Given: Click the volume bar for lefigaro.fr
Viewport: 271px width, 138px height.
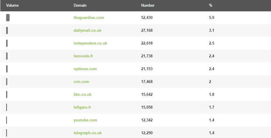Looking at the screenshot, I should (x=7, y=107).
